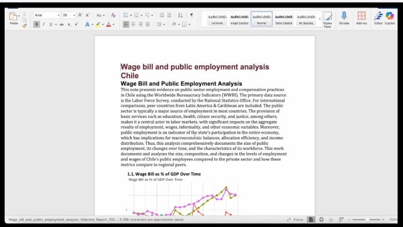Increase font size with the larger A
This screenshot has height=227, width=403.
(x=81, y=16)
